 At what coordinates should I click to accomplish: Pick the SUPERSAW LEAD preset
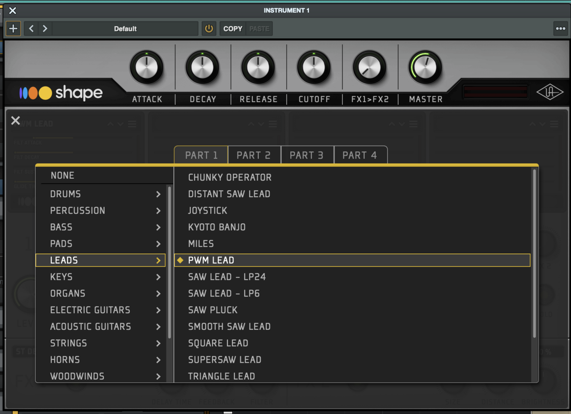pyautogui.click(x=352, y=360)
